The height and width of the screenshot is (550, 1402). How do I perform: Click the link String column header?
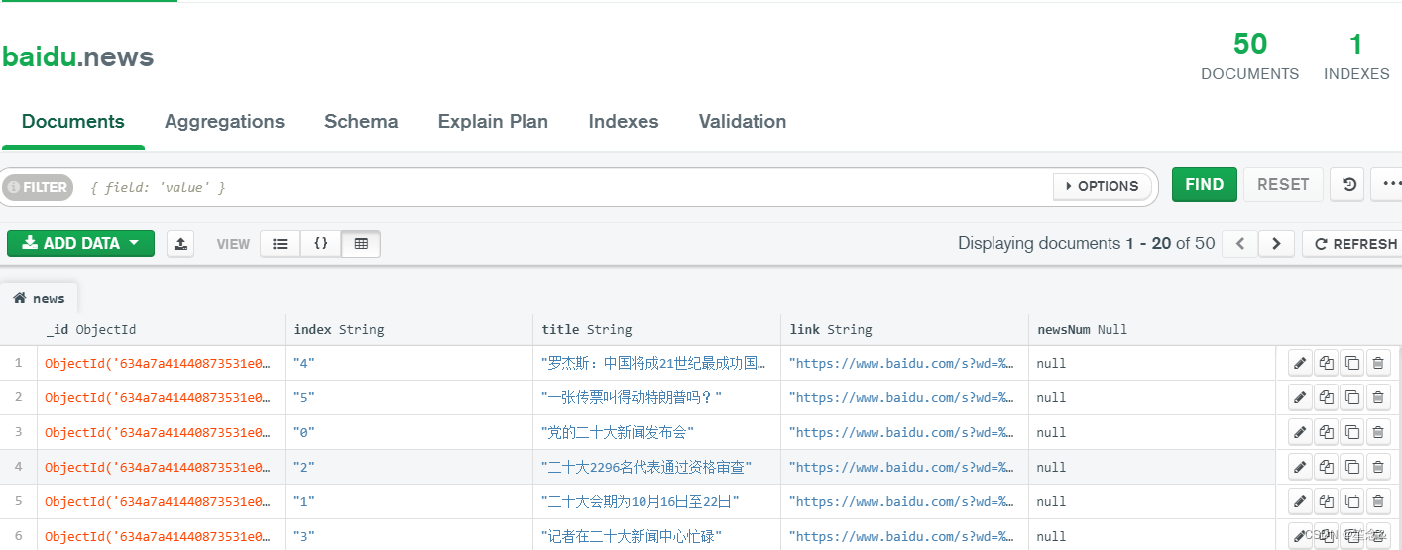pos(904,329)
